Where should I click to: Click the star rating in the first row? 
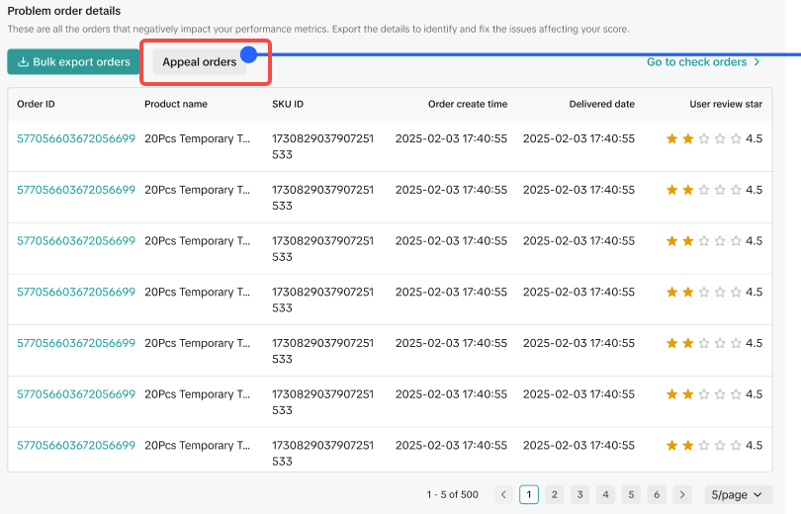pyautogui.click(x=703, y=138)
